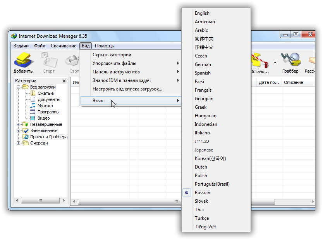Click the Проекты Граббера icon

tap(26, 137)
